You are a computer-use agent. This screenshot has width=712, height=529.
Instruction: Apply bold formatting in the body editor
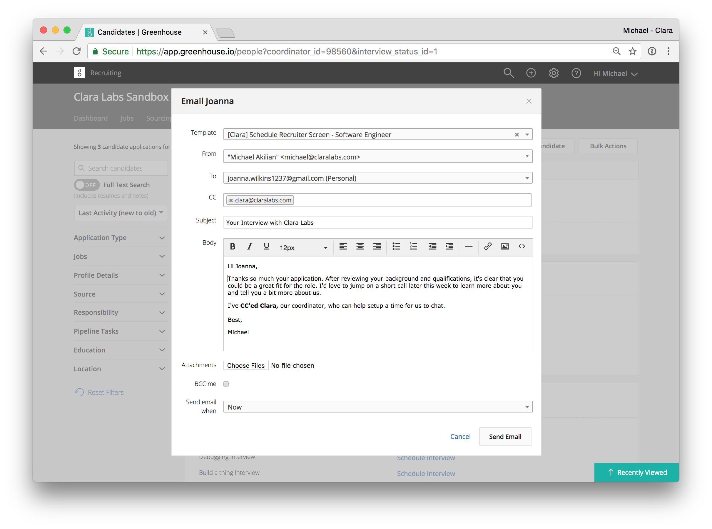(233, 246)
